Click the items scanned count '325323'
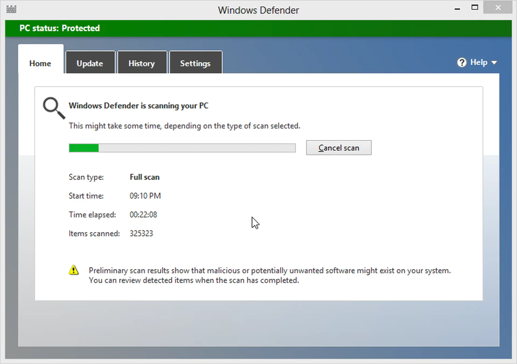Screen dimensions: 517x364 tap(141, 233)
